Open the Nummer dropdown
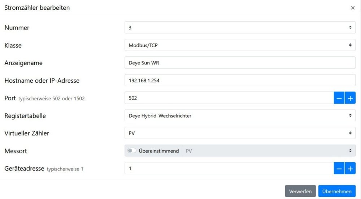The height and width of the screenshot is (199, 361). 240,27
